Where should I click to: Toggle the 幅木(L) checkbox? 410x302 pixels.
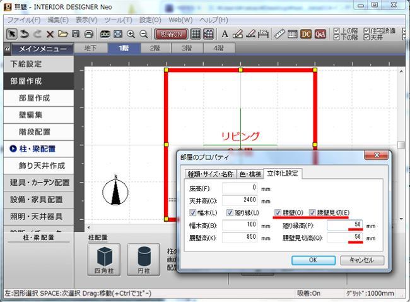(194, 212)
